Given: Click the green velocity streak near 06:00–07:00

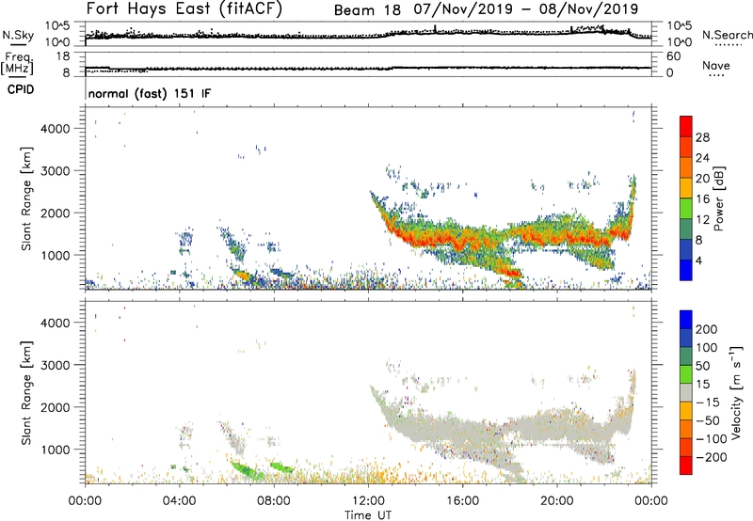Looking at the screenshot, I should [247, 470].
